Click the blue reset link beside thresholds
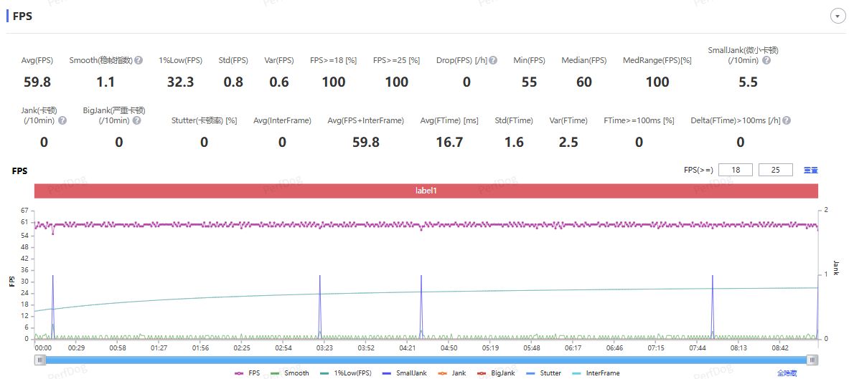The image size is (849, 379). tap(810, 171)
